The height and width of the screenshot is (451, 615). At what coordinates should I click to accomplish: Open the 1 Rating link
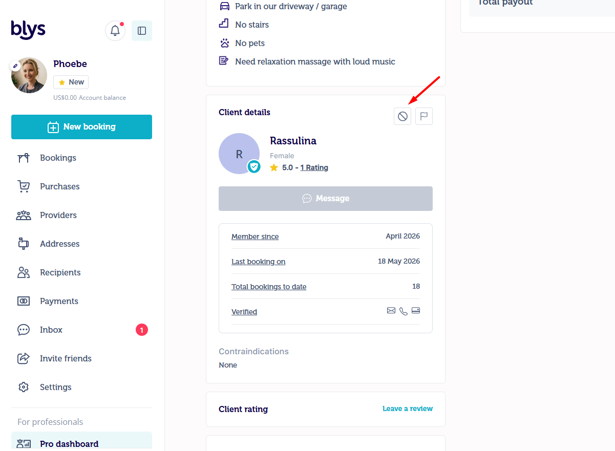314,167
